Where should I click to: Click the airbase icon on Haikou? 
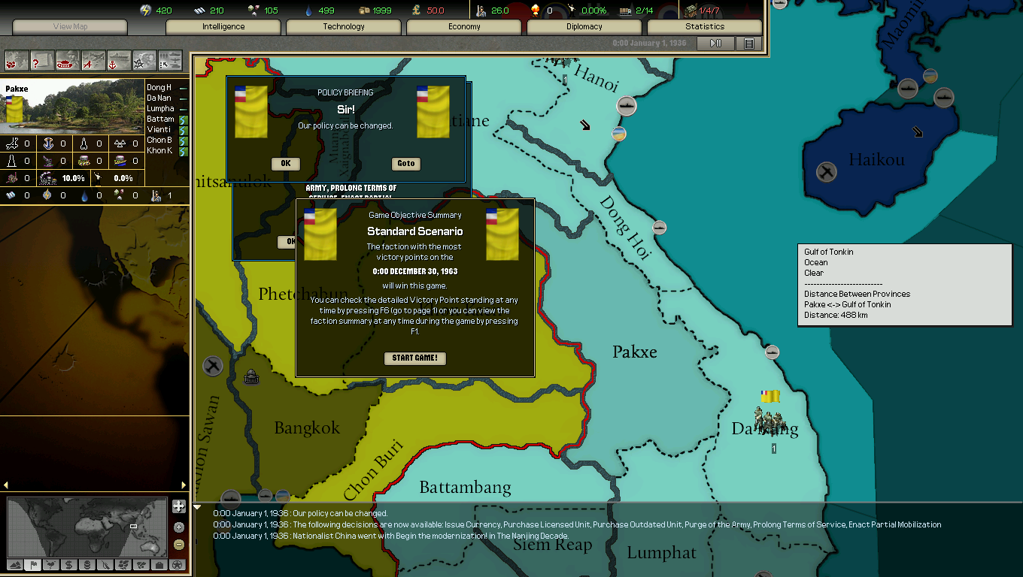pos(827,172)
